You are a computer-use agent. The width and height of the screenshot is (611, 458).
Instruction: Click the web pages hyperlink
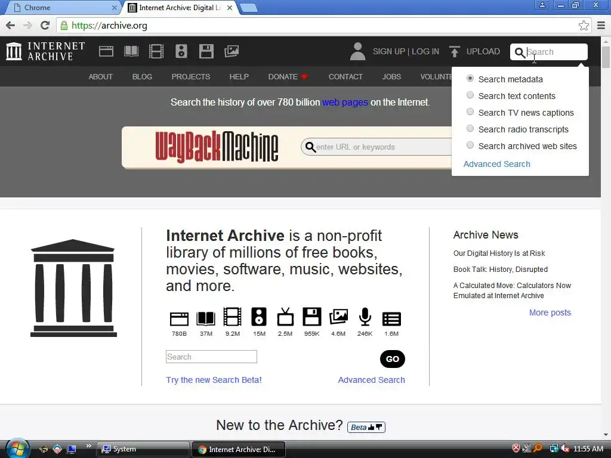click(345, 103)
